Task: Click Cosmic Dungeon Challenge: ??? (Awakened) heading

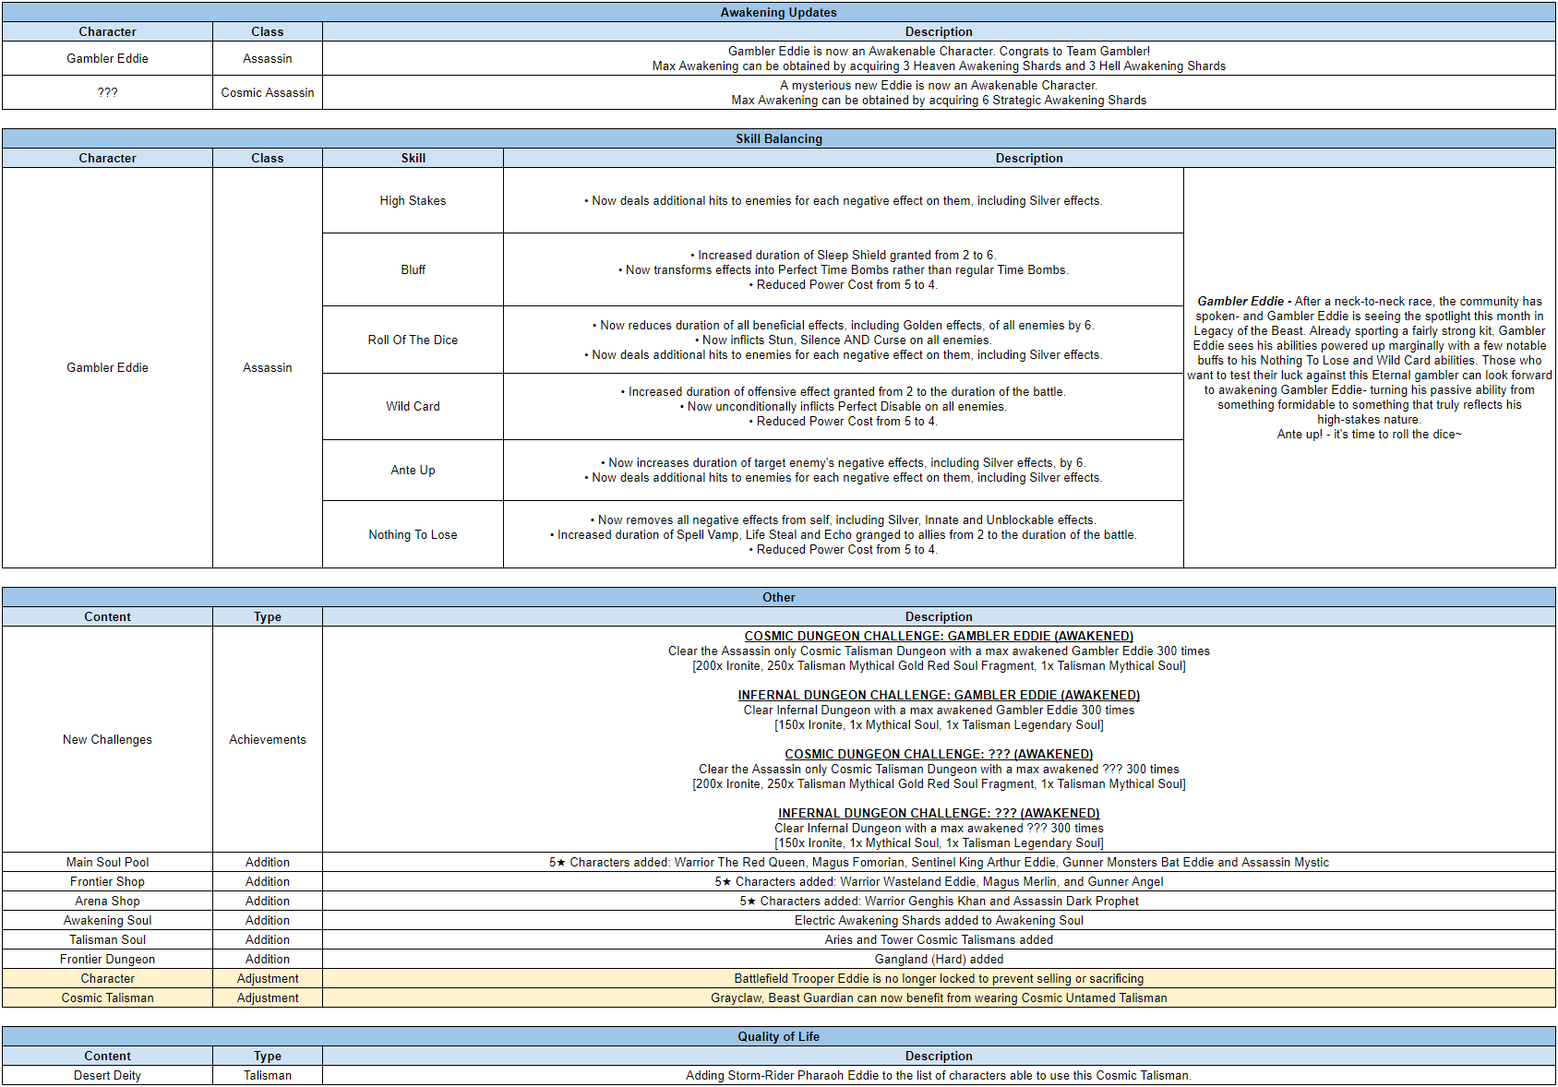Action: [x=939, y=754]
